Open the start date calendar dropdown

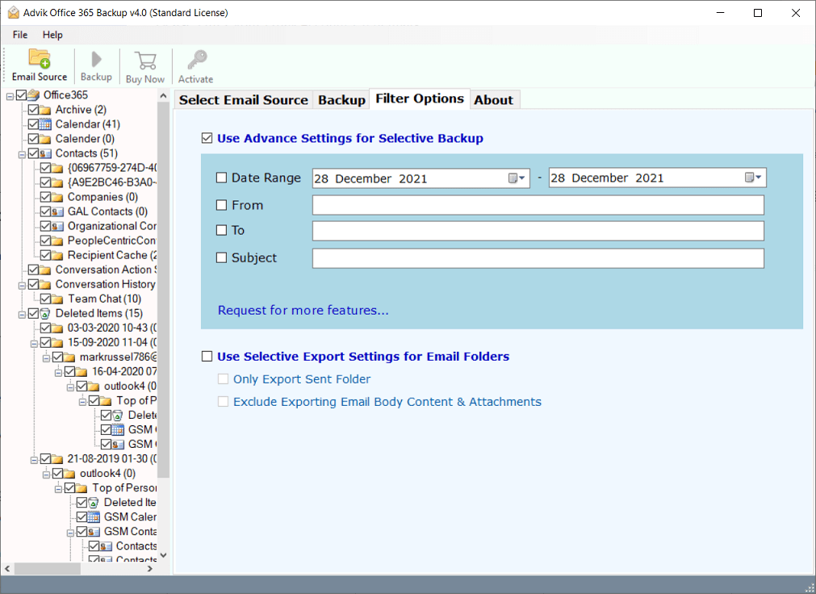517,178
